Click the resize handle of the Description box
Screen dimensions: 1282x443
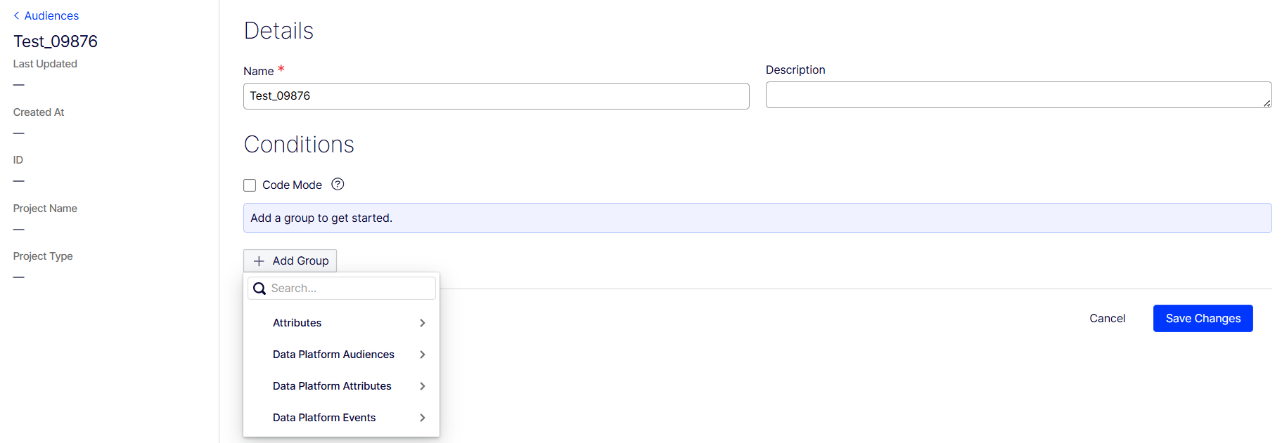1267,103
